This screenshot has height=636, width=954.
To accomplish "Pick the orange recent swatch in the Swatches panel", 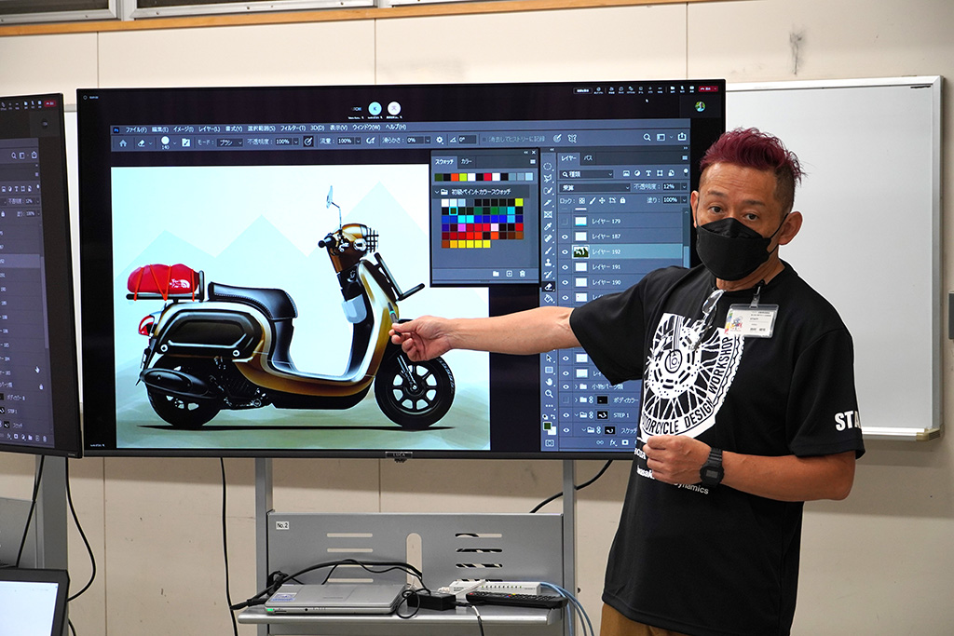I will (455, 178).
